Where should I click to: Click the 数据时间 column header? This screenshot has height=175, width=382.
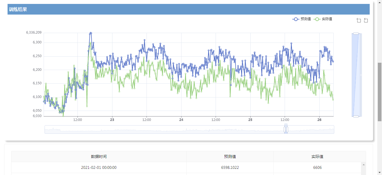[99, 157]
